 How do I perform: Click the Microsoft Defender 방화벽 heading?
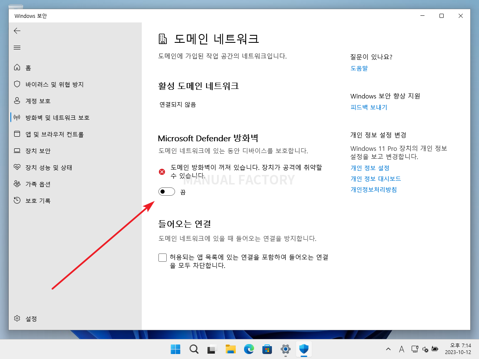208,138
